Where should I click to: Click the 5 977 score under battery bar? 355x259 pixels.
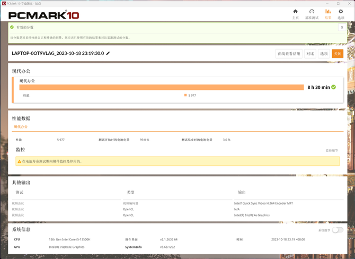tap(192, 96)
